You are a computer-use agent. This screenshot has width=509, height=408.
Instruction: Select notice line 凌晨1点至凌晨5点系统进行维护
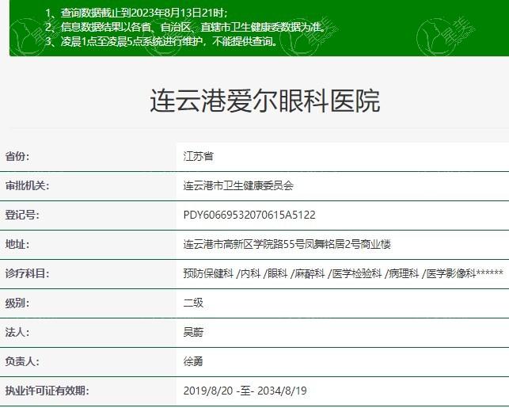click(161, 41)
